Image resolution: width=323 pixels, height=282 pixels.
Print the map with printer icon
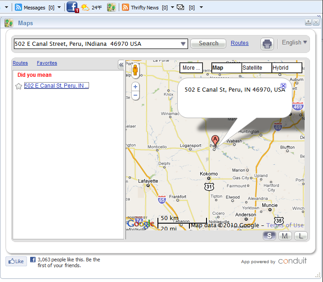tap(267, 44)
